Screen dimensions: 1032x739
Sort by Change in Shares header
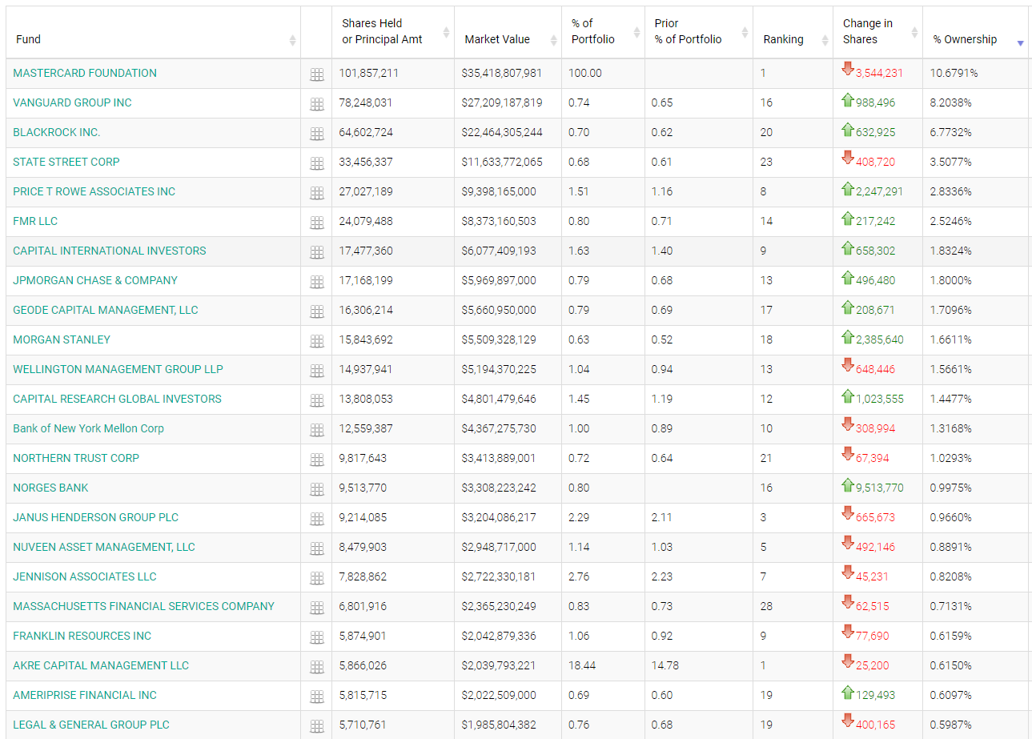coord(877,32)
